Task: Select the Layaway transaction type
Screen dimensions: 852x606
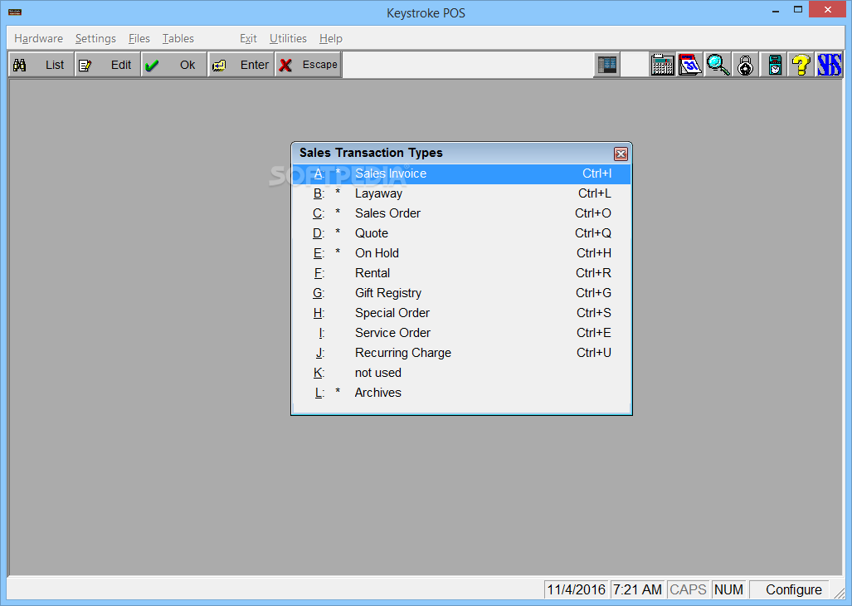Action: click(x=461, y=193)
